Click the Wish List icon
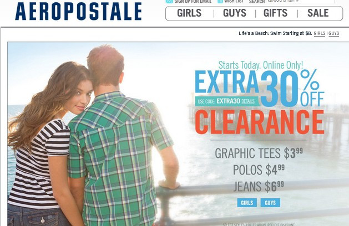Viewport: 349px width, 226px height. [220, 1]
